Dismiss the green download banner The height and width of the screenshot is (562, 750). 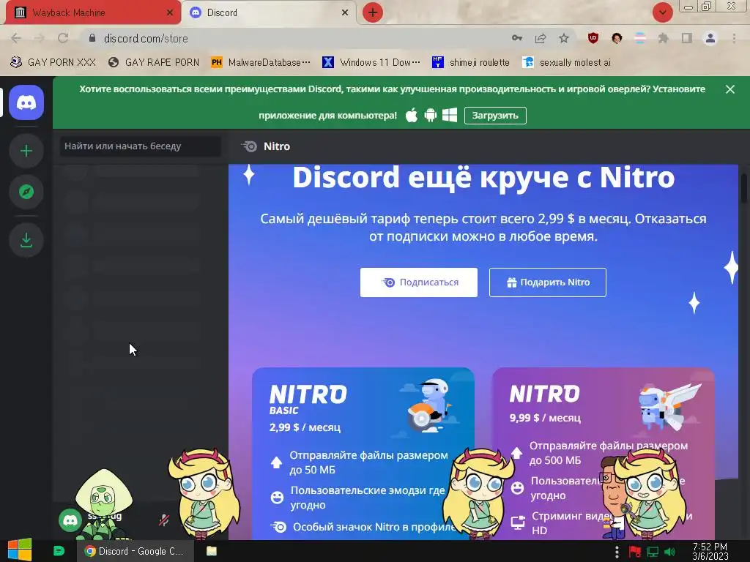tap(730, 89)
